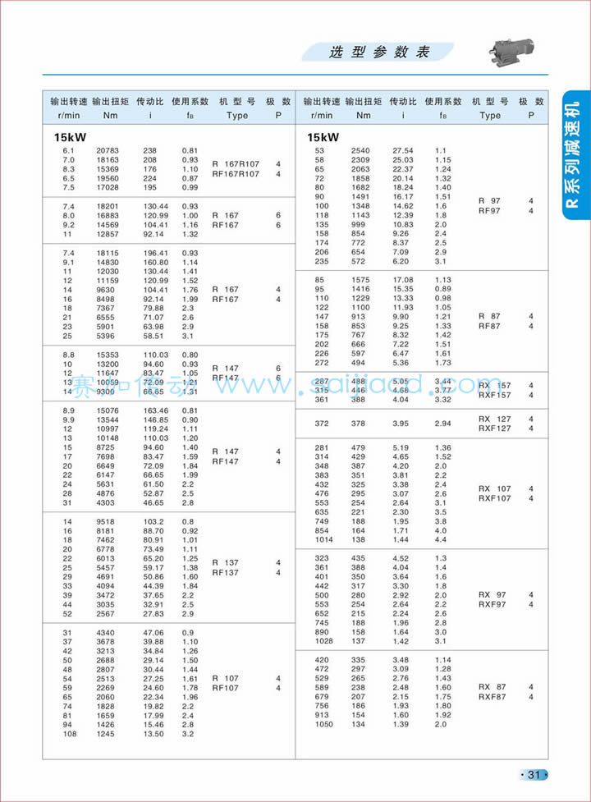The width and height of the screenshot is (591, 802).
Task: Click the ratio value 3.95
Action: point(401,423)
